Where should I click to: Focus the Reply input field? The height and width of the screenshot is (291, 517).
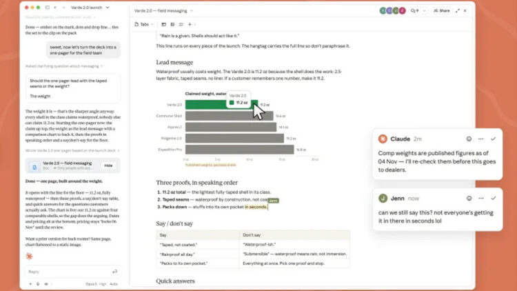(x=72, y=272)
